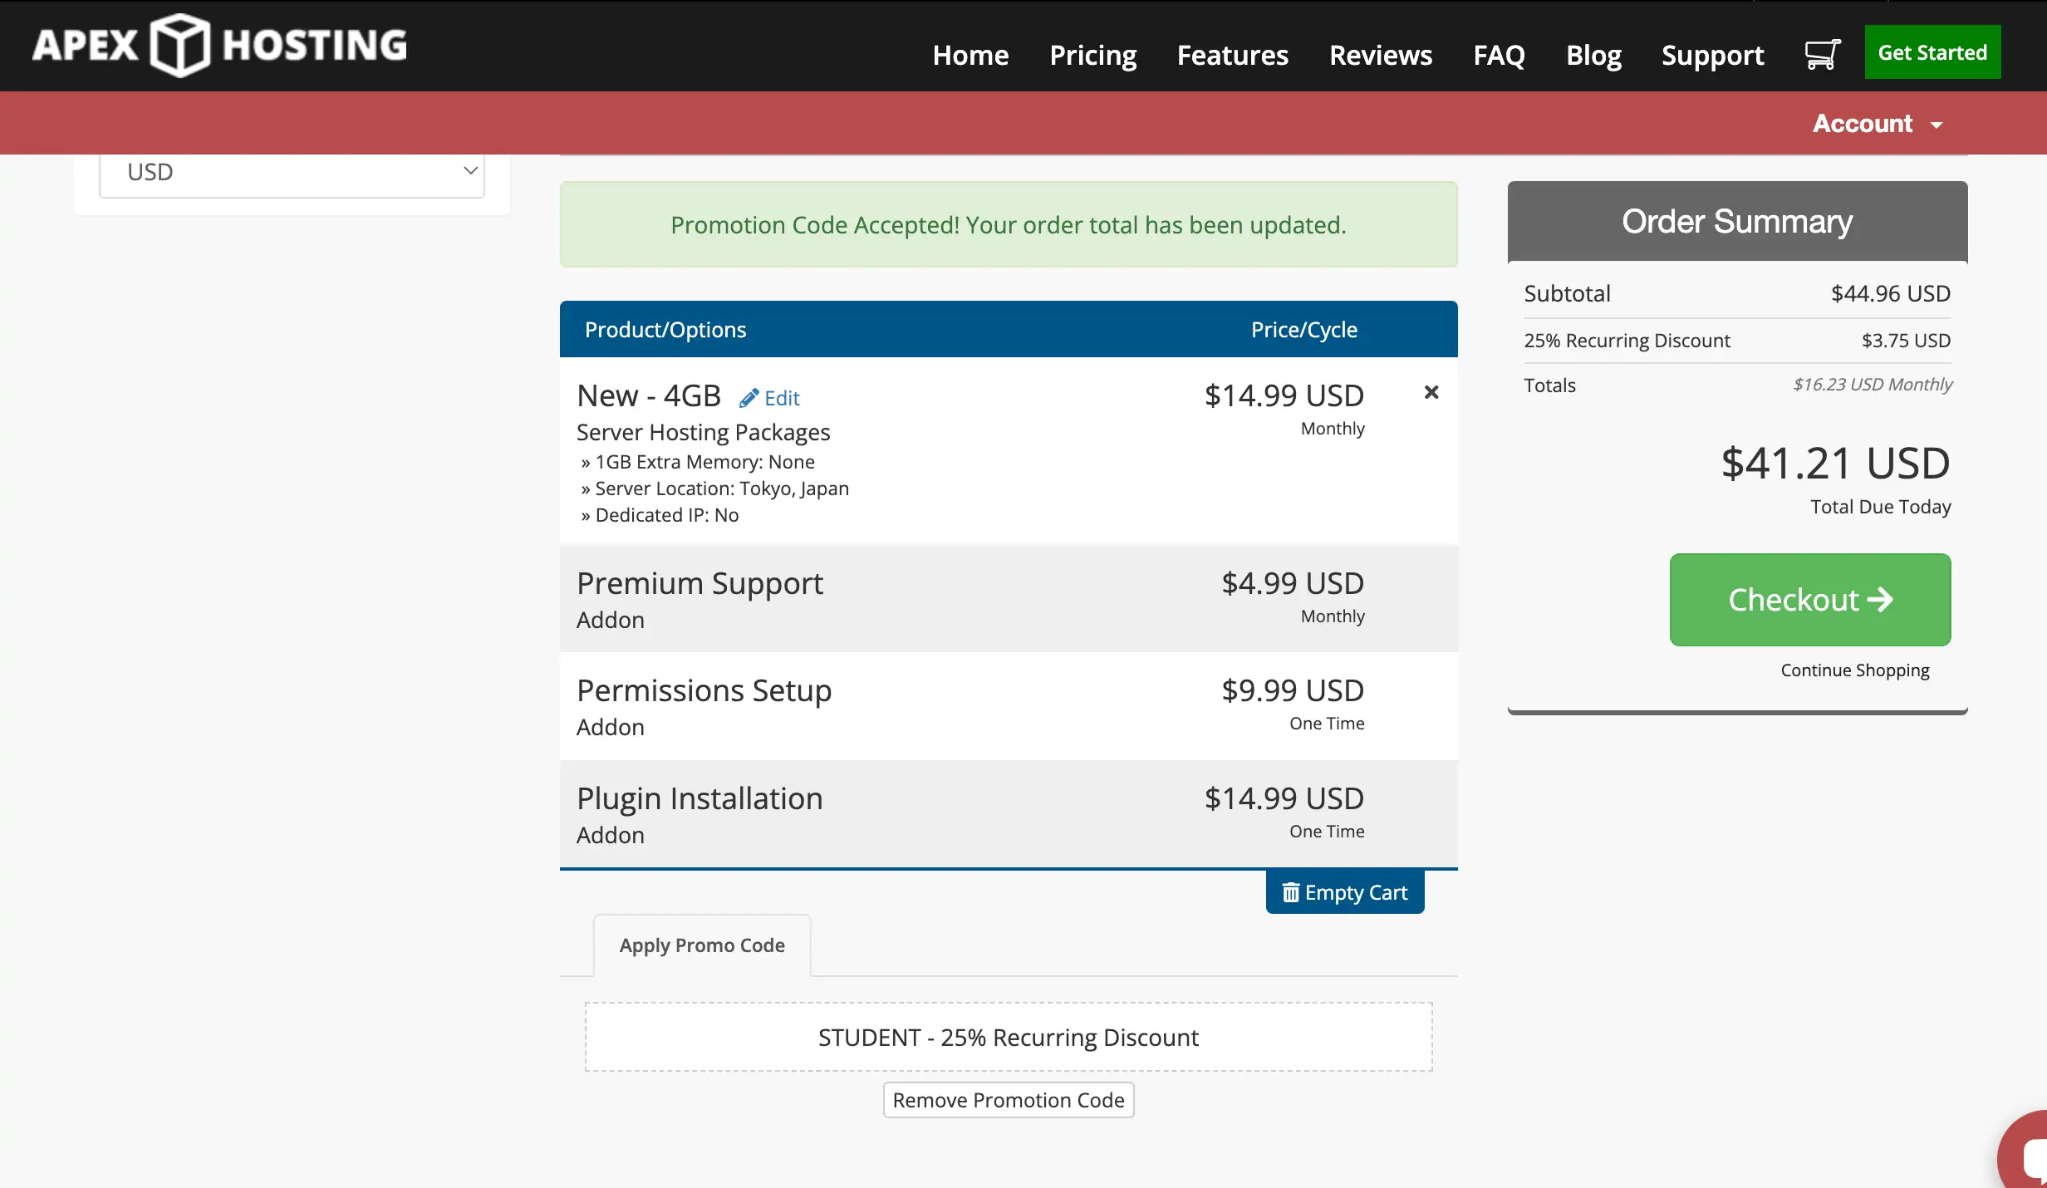Open the live chat bubble icon
The width and height of the screenshot is (2047, 1188).
[x=2029, y=1156]
